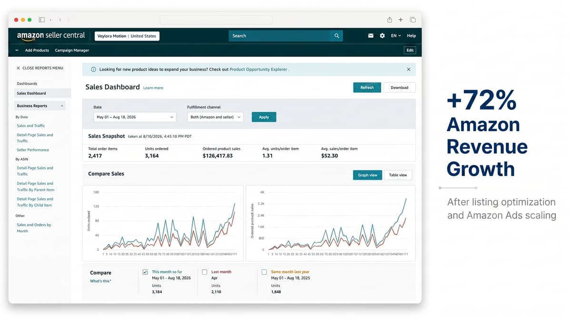The image size is (571, 319).
Task: Open Detail Page Sales By Child Item
Action: coord(35,202)
